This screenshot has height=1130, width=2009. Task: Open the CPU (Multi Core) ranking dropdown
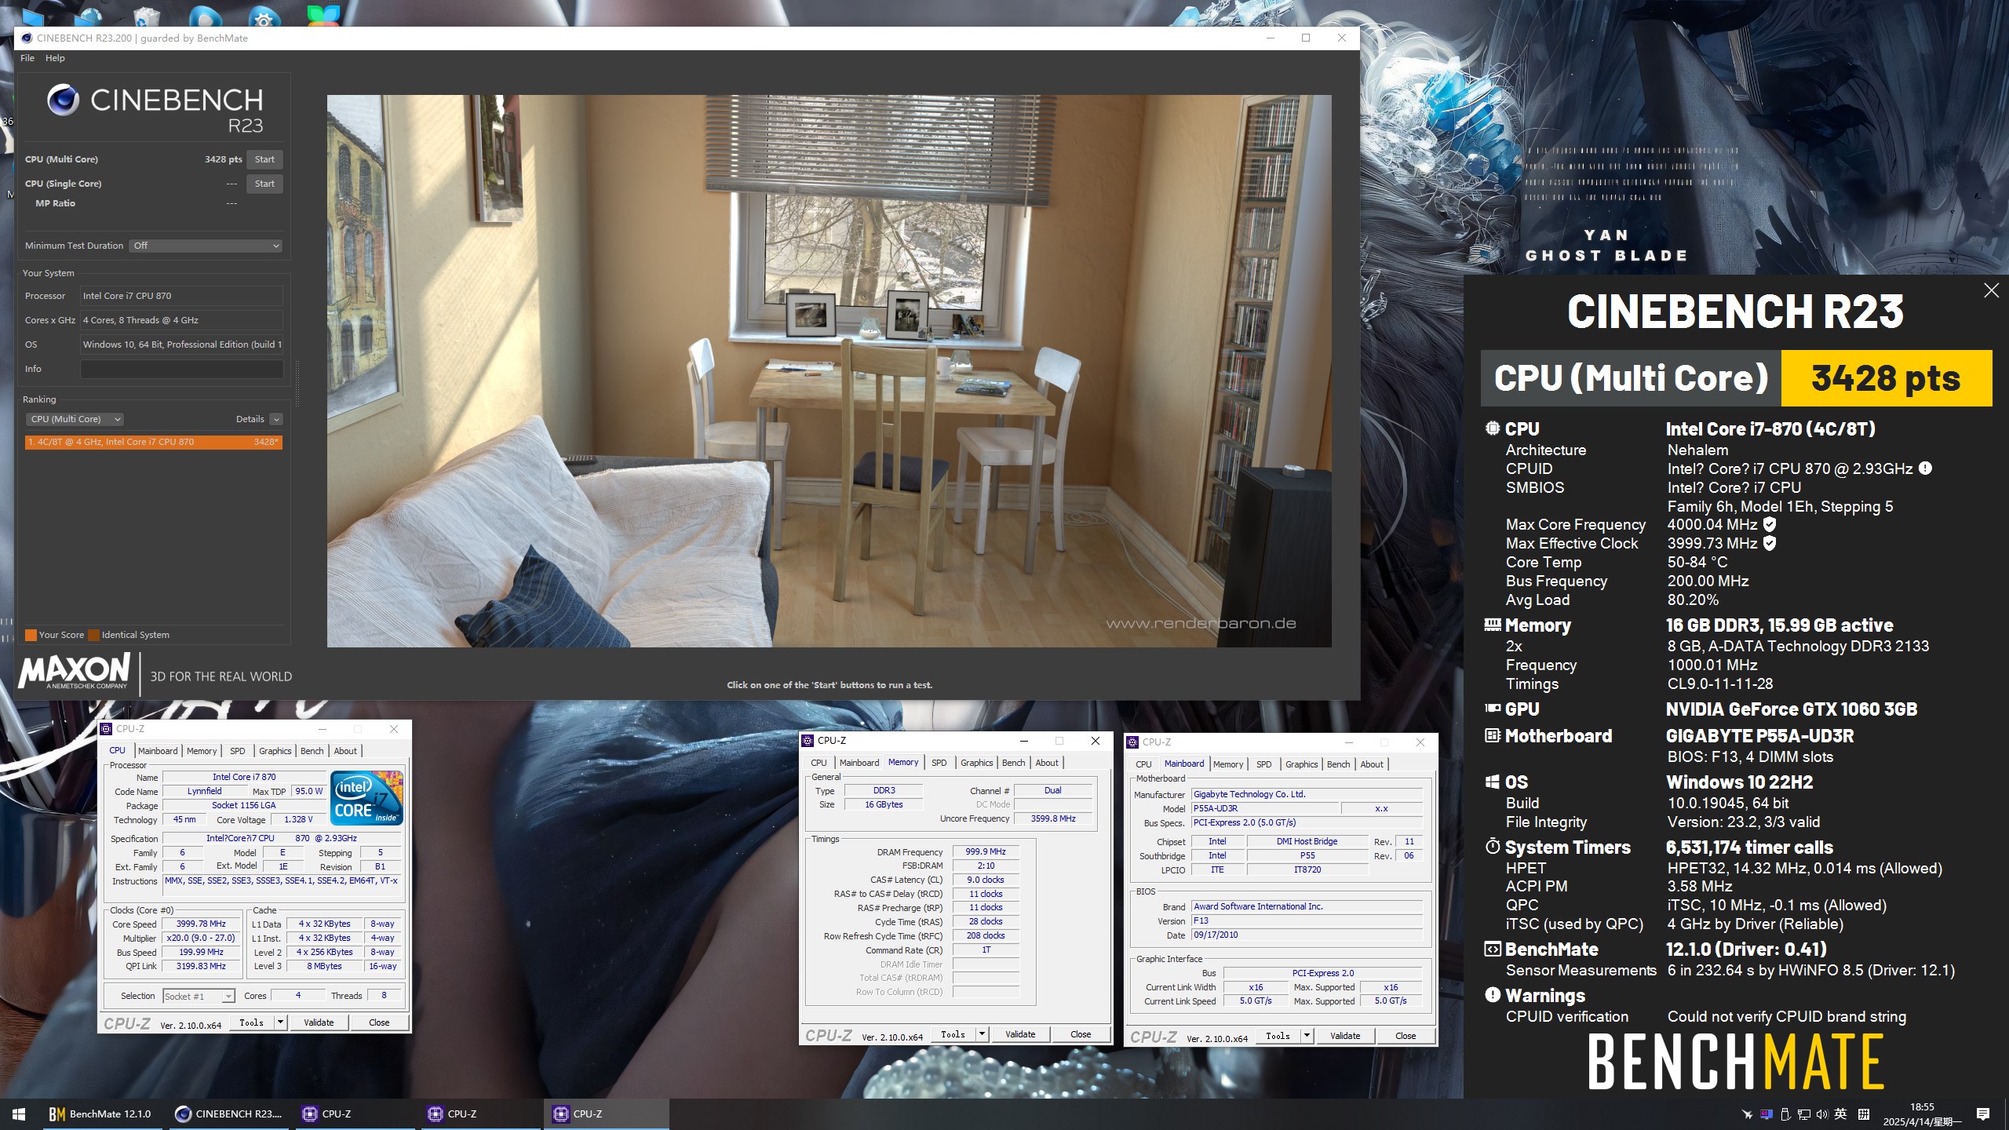[x=75, y=419]
